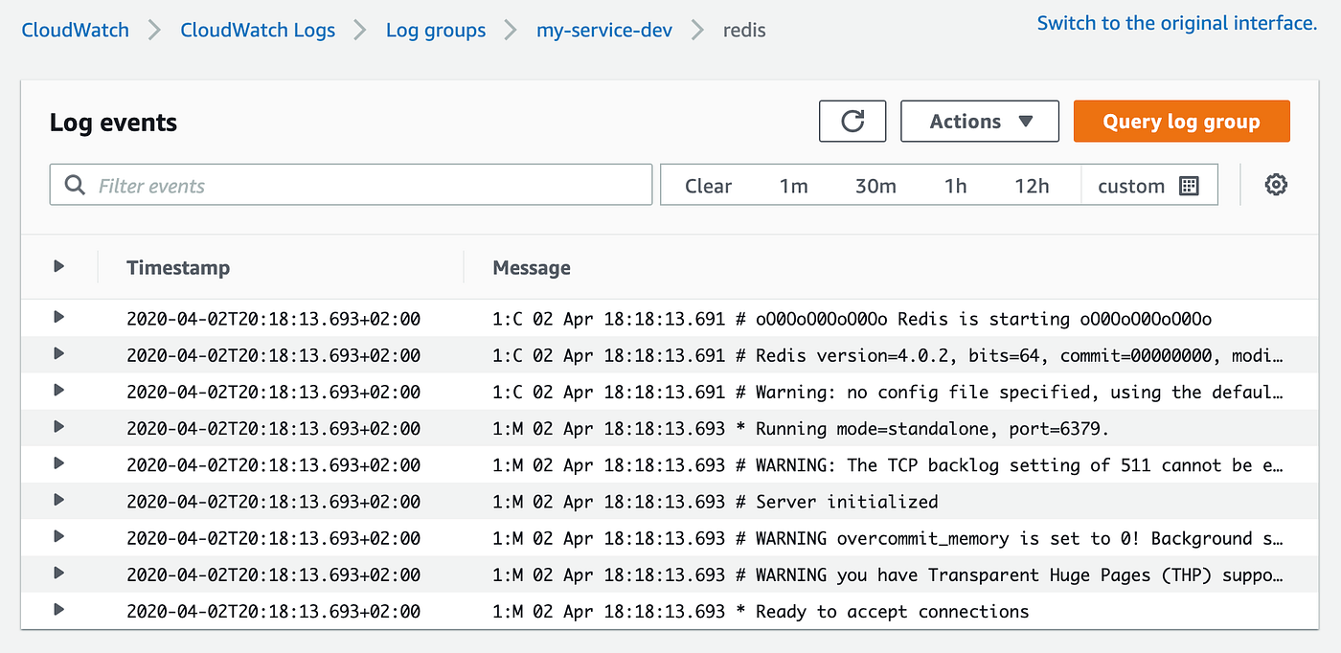Image resolution: width=1341 pixels, height=653 pixels.
Task: Expand the 'no config file specified' row
Action: click(x=59, y=390)
